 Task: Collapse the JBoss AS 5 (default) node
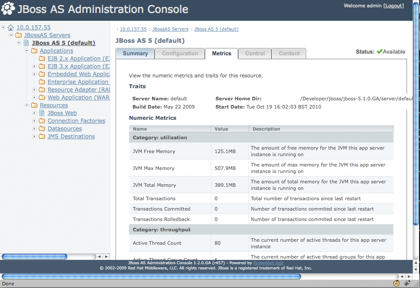(x=19, y=43)
